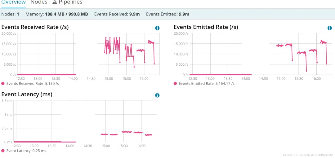Image resolution: width=335 pixels, height=158 pixels.
Task: Click the Events Received Rate legend label
Action: (x=25, y=83)
